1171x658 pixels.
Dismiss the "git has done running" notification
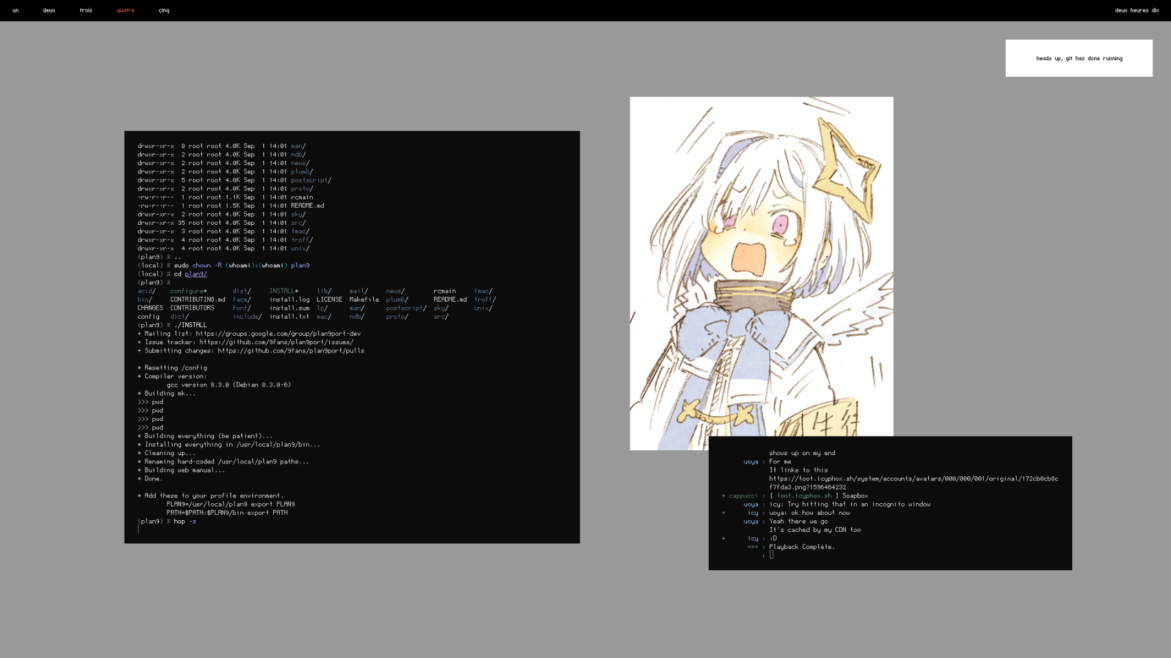1078,58
